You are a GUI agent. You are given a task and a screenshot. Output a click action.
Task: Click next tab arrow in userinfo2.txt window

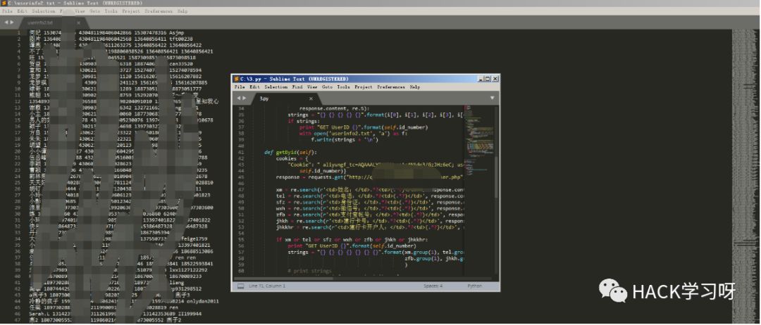pos(13,23)
